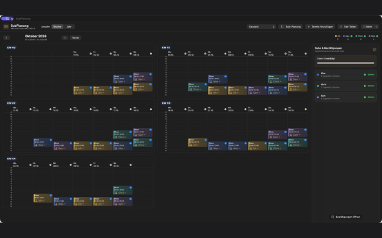Screen dimensions: 382x238
Task: Click the round day icon beside Mo. 05.10. in KW 41
Action: [185, 54]
